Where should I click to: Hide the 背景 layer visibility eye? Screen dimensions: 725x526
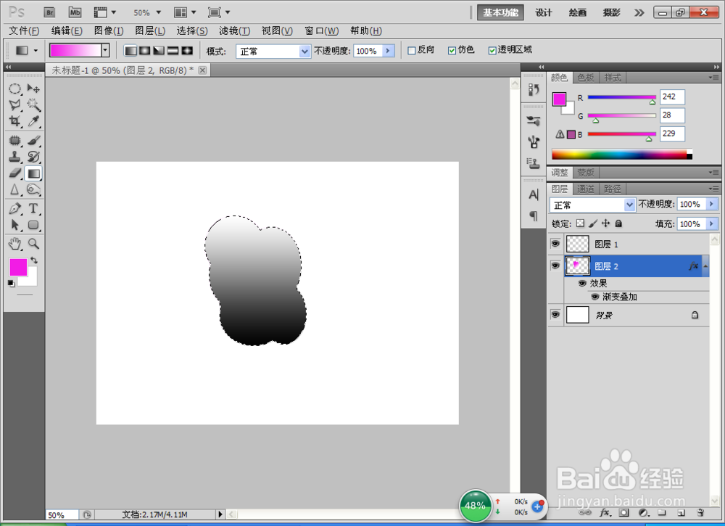click(555, 315)
